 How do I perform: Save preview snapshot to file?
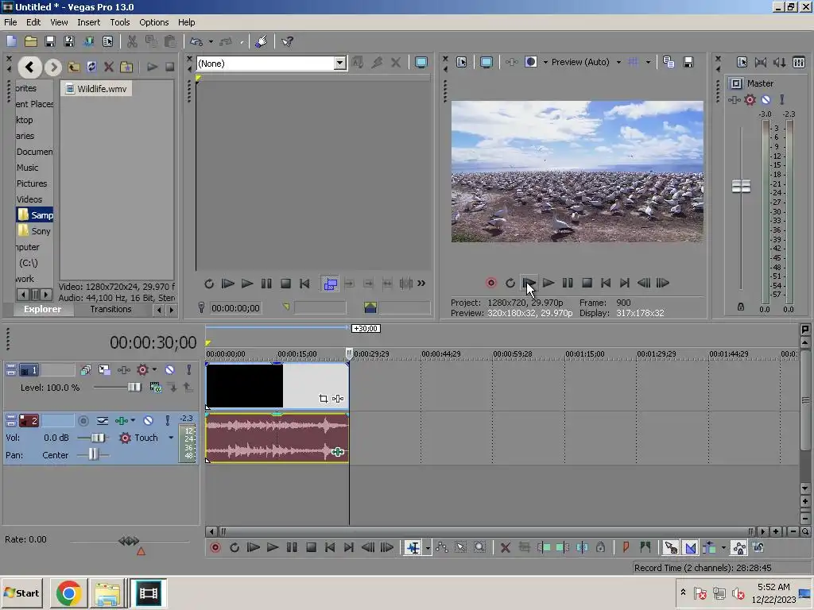[688, 62]
